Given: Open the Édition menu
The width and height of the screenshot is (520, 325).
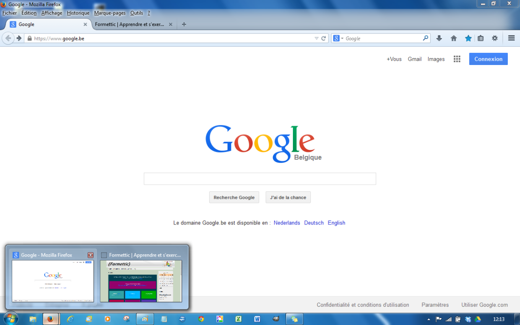Looking at the screenshot, I should coord(29,13).
